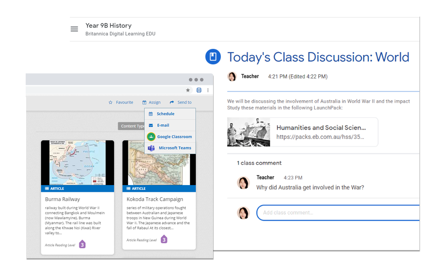Image resolution: width=446 pixels, height=260 pixels.
Task: Assign content by E-mail
Action: tap(164, 125)
